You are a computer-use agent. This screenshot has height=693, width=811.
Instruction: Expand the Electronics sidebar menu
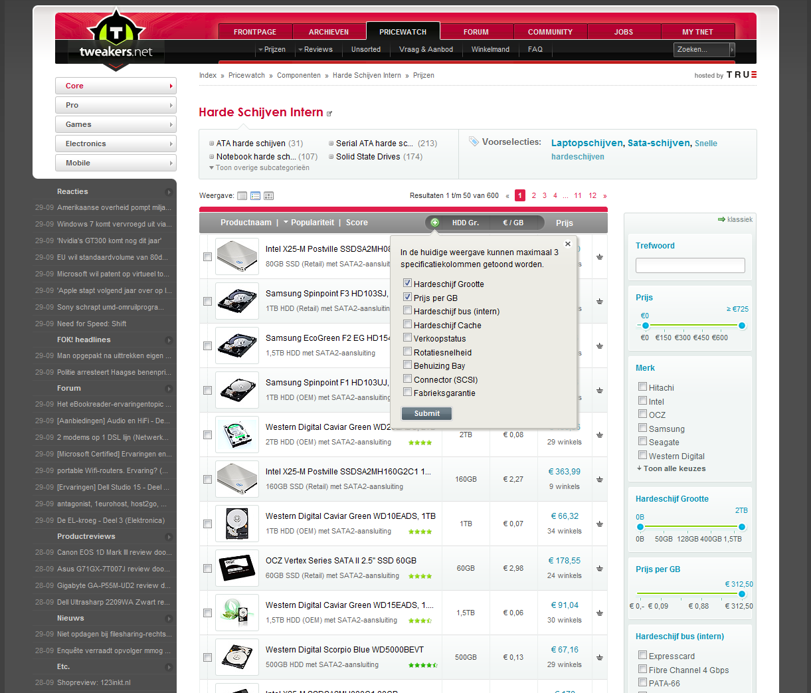[x=116, y=144]
